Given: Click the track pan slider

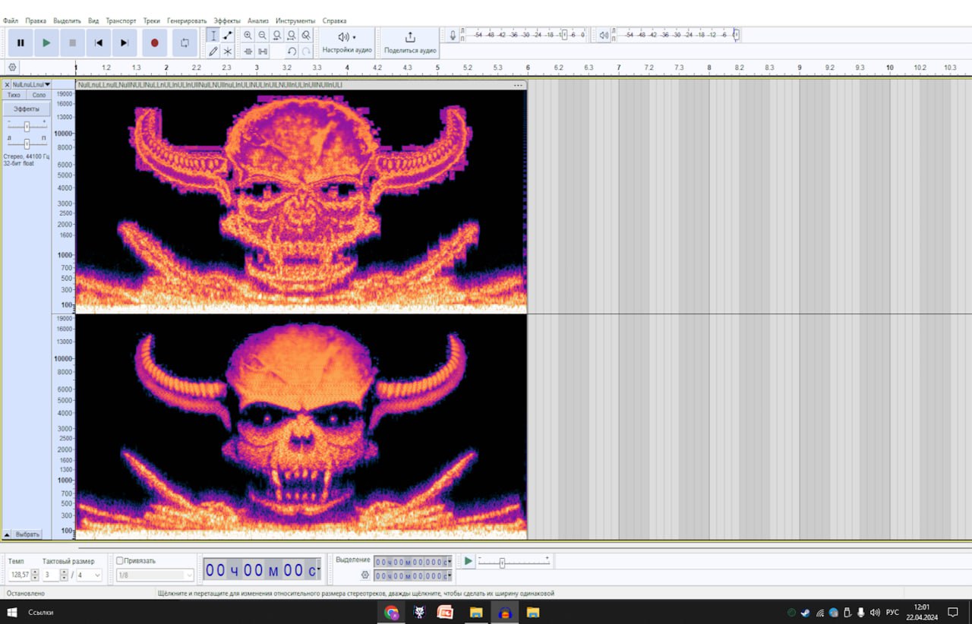Looking at the screenshot, I should tap(27, 143).
